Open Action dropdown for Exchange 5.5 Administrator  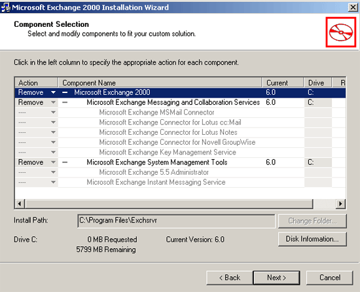tap(53, 172)
